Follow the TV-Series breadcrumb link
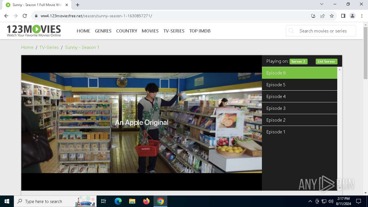368x207 pixels. (49, 47)
